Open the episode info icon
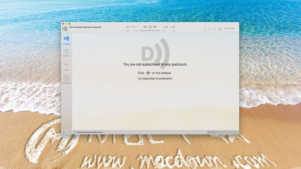301x169 pixels. (210, 29)
